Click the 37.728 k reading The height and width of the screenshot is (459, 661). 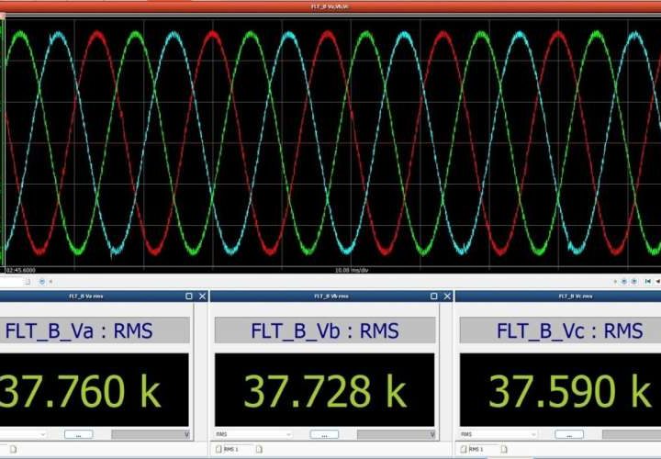click(x=325, y=391)
